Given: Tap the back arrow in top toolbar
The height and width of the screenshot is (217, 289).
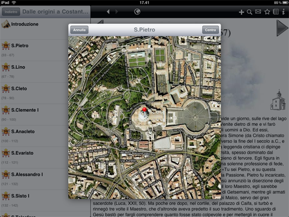Looking at the screenshot, I should (x=108, y=11).
